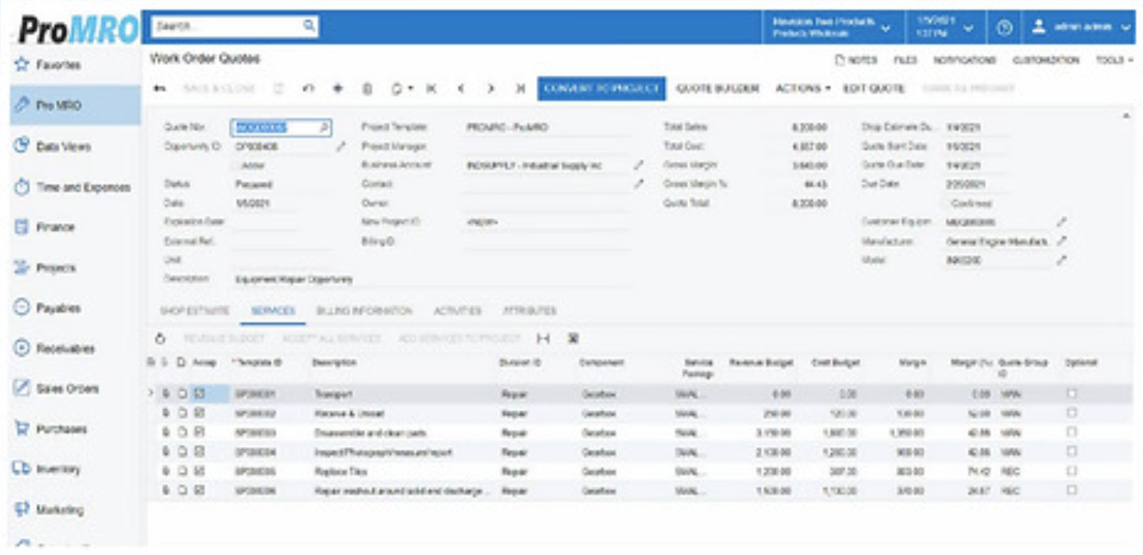Screen dimensions: 1143x555
Task: Open the Files menu item
Action: click(905, 60)
